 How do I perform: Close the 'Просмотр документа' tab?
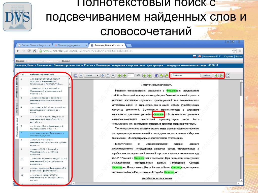pyautogui.click(x=86, y=45)
